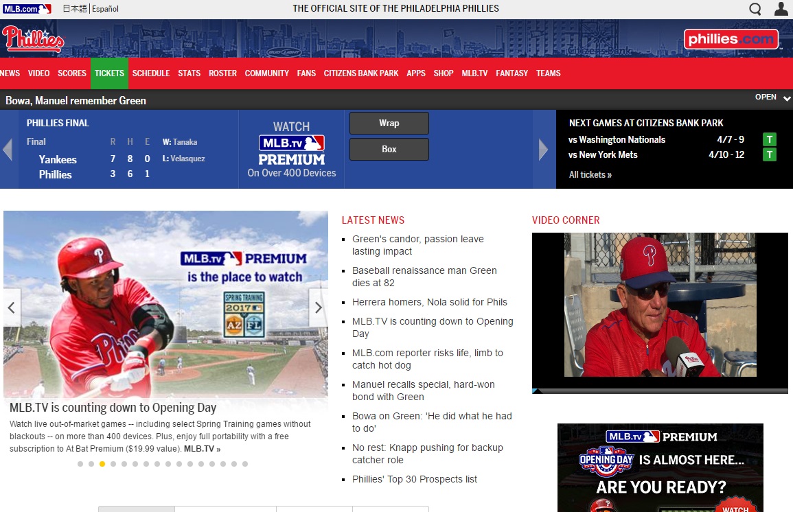Show previous carousel slide arrow

tap(12, 307)
